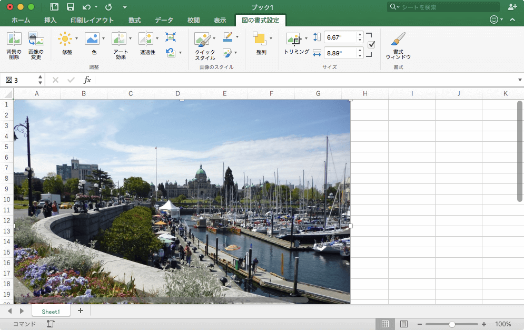Click the zoom out minus button
This screenshot has height=330, width=524.
pyautogui.click(x=420, y=324)
